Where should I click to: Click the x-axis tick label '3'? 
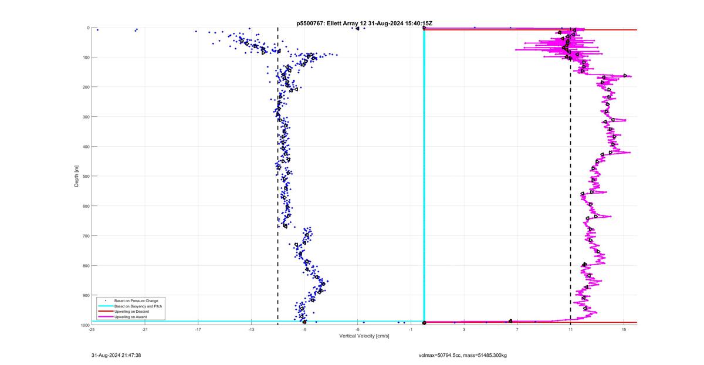(x=464, y=330)
